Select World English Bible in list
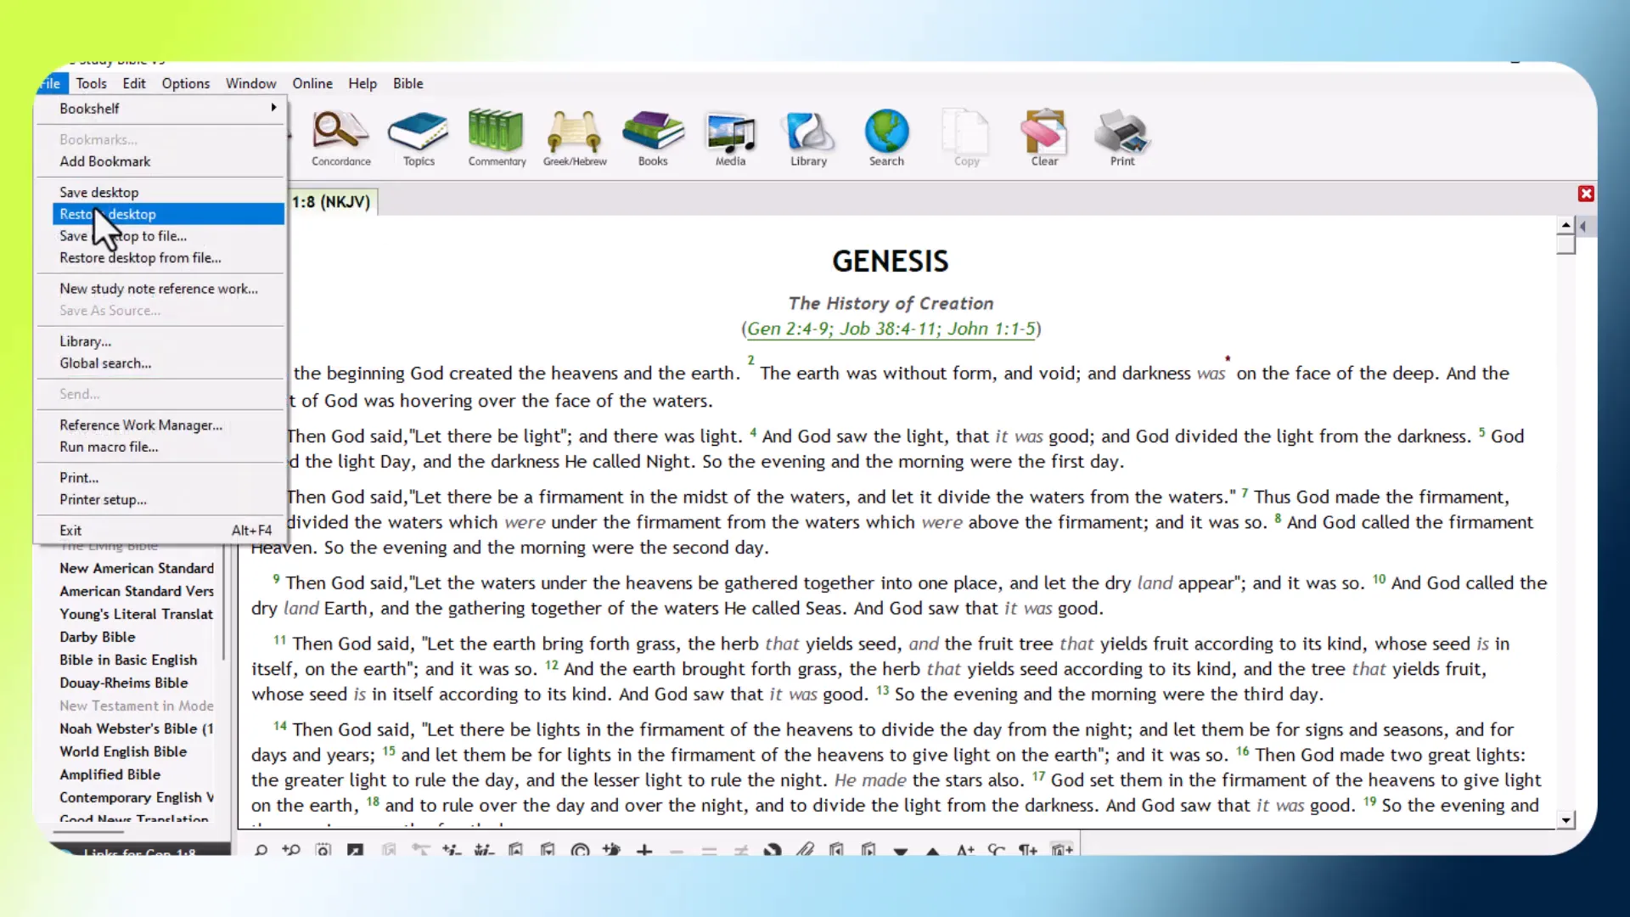 click(x=123, y=751)
